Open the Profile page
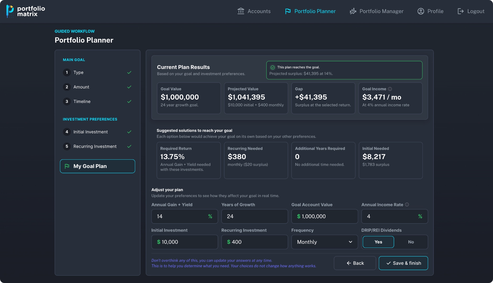The height and width of the screenshot is (283, 493). coord(430,11)
